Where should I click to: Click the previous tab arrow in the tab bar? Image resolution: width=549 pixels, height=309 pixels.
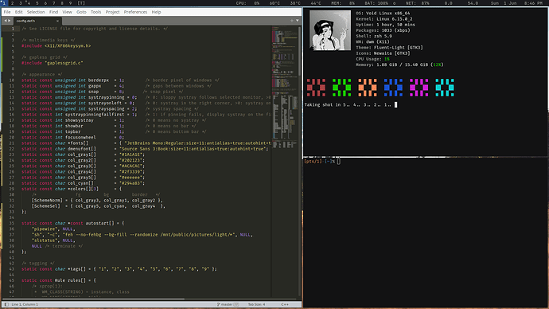point(6,21)
